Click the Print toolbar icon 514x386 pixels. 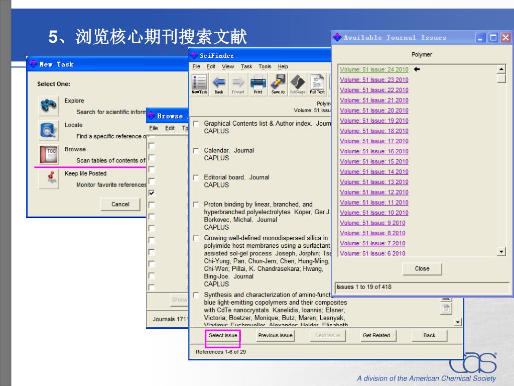pos(258,84)
